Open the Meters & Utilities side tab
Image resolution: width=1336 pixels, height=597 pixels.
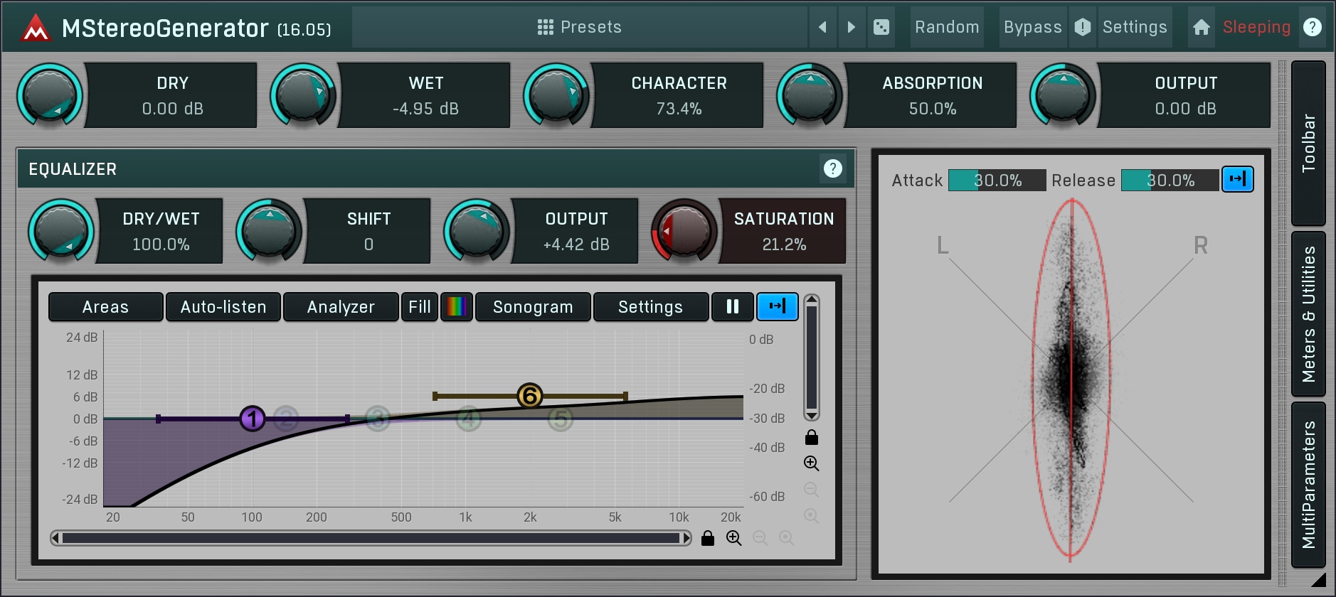tap(1308, 313)
